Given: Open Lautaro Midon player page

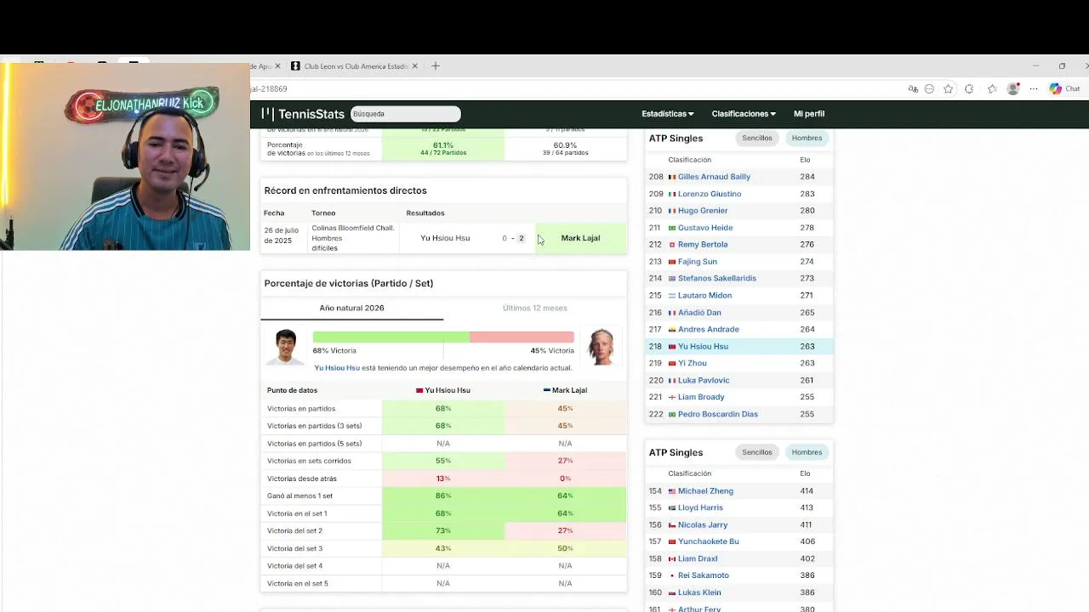Looking at the screenshot, I should click(x=704, y=295).
